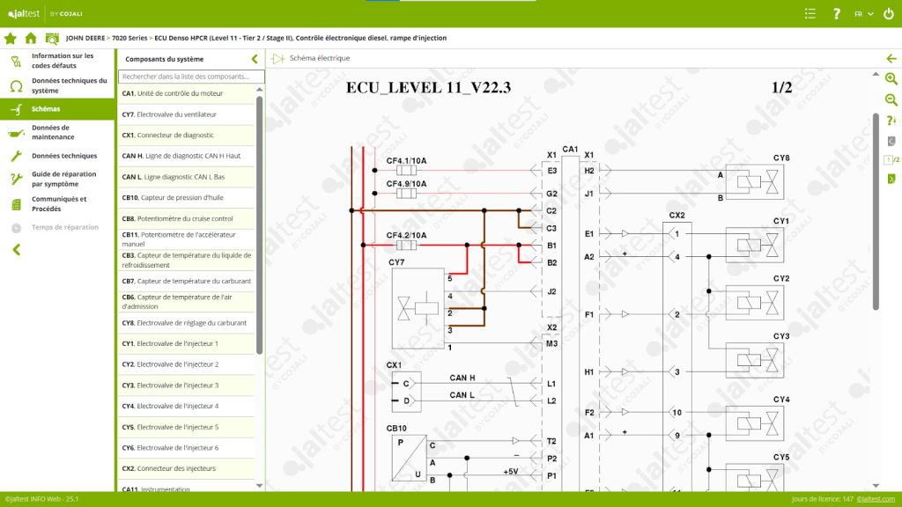
Task: Collapse the Composants du système panel
Action: pos(255,59)
